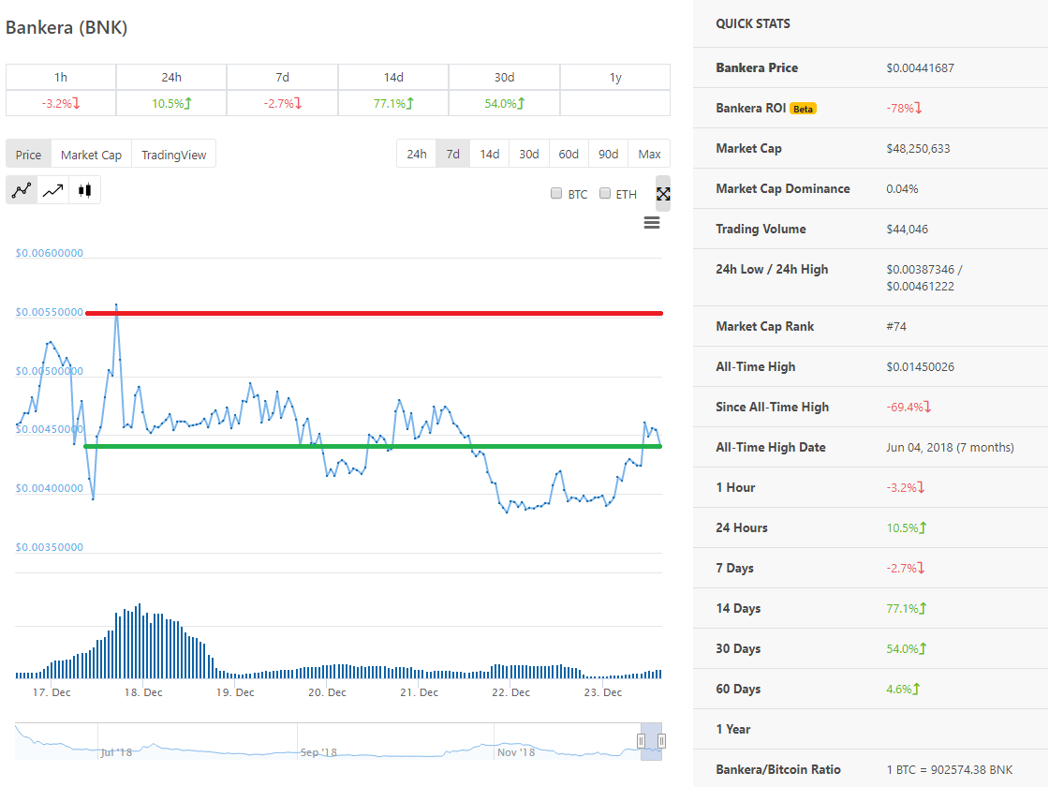Viewport: 1049px width, 787px height.
Task: Select the Max chart range
Action: click(650, 154)
